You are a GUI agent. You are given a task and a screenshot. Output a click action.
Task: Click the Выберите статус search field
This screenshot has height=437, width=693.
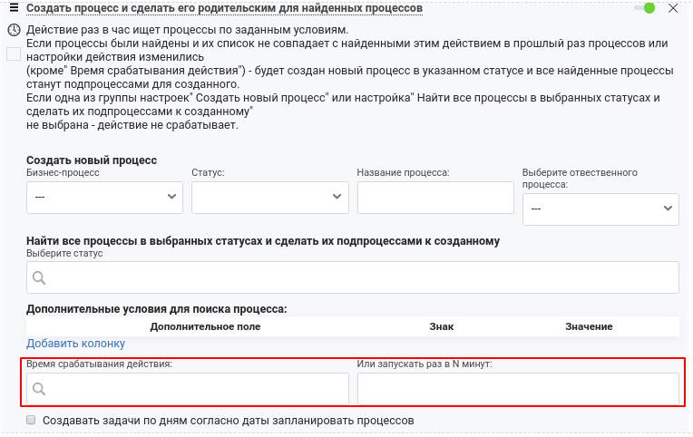point(353,277)
